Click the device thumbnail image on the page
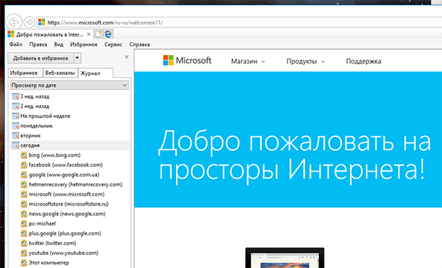Screen dimensions: 442x268 285,258
